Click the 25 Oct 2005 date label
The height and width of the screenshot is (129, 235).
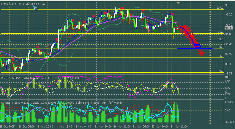[x=7, y=126]
